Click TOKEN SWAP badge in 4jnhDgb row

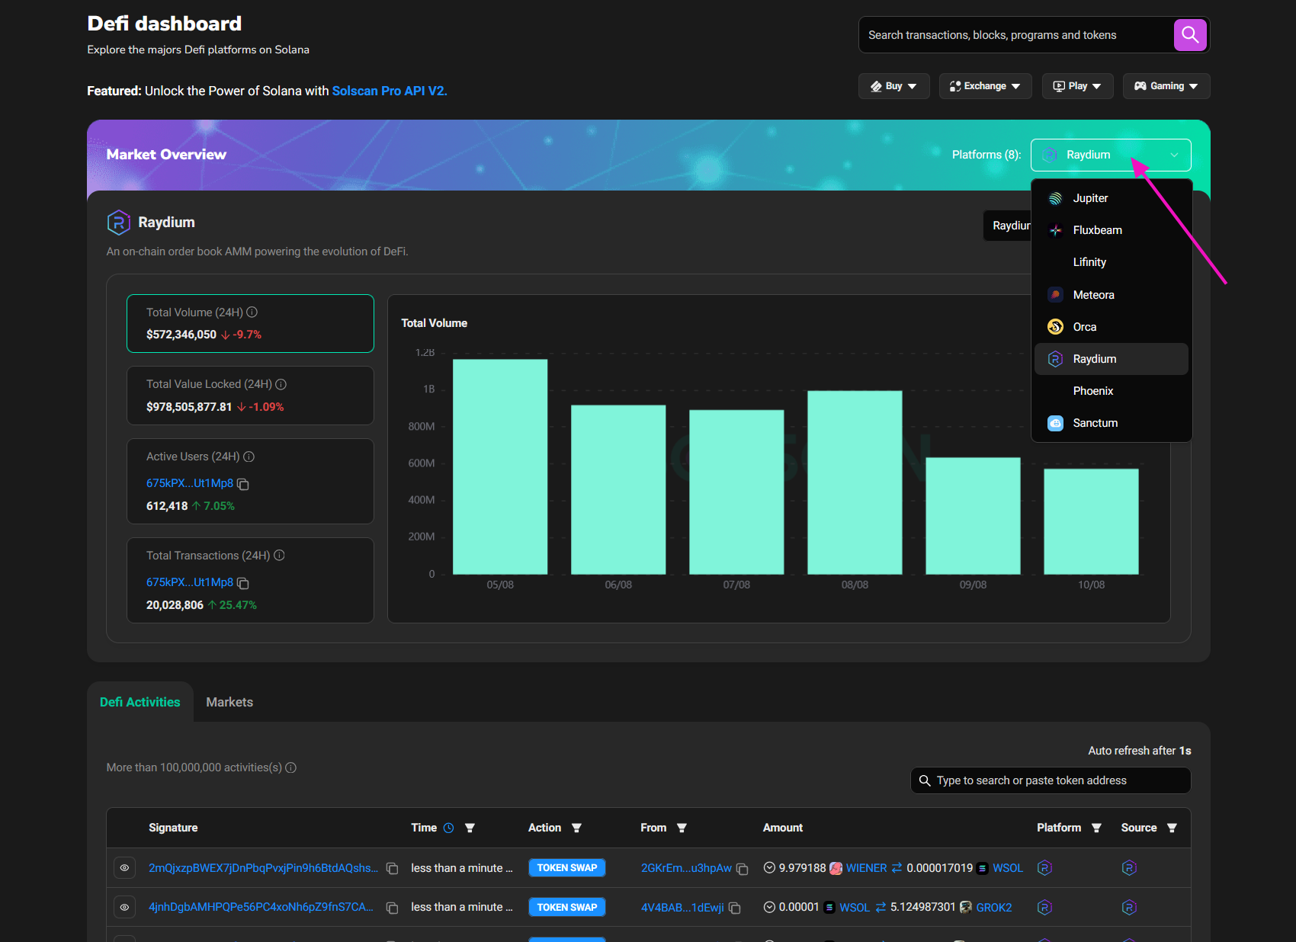567,907
